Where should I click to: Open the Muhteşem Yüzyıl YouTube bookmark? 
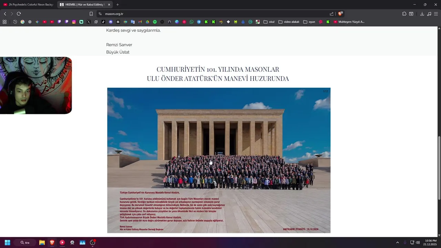(349, 22)
